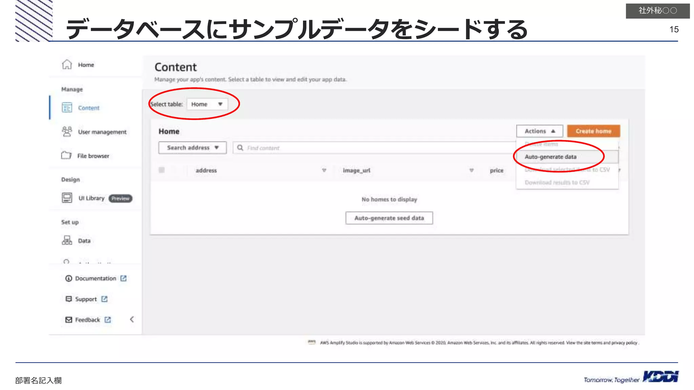Click the image_url column header text
This screenshot has height=390, width=694.
pos(356,170)
